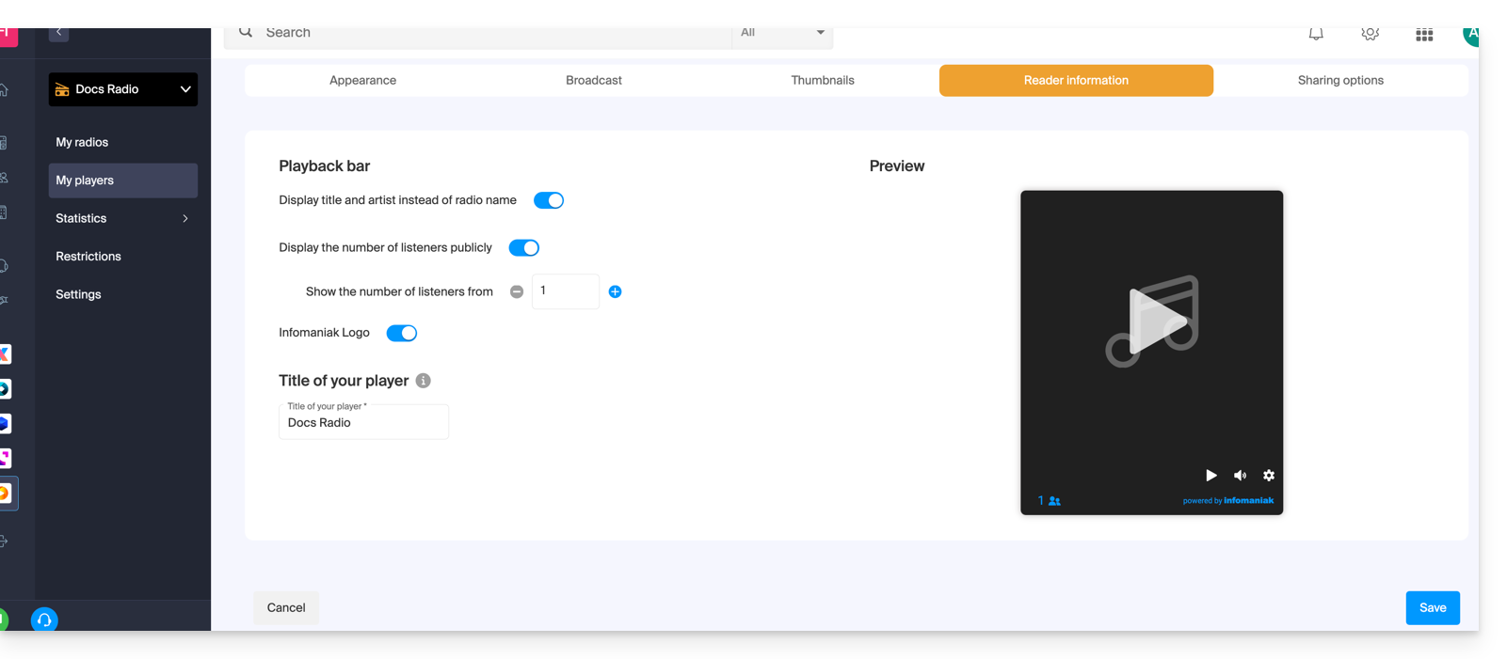Increase listeners threshold with plus icon

click(615, 291)
